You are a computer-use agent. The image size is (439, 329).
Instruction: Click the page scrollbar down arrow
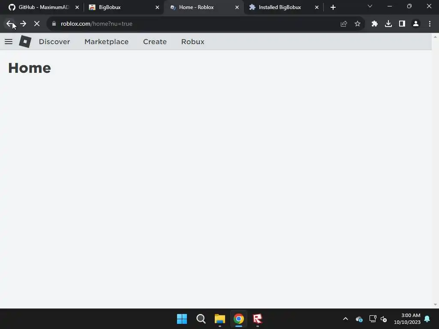click(435, 305)
